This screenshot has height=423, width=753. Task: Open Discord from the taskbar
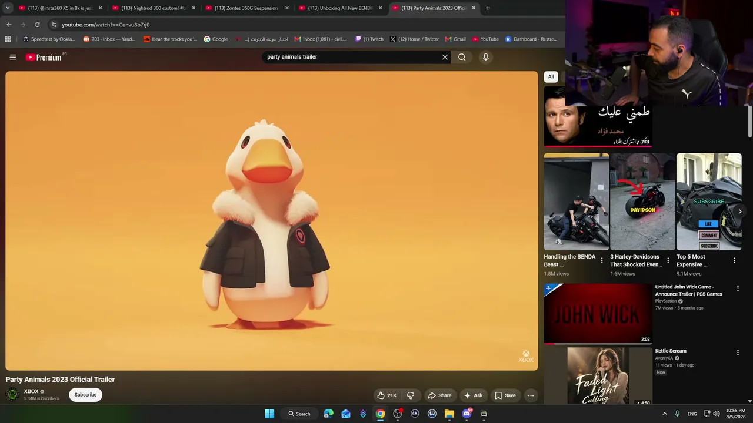pos(467,414)
